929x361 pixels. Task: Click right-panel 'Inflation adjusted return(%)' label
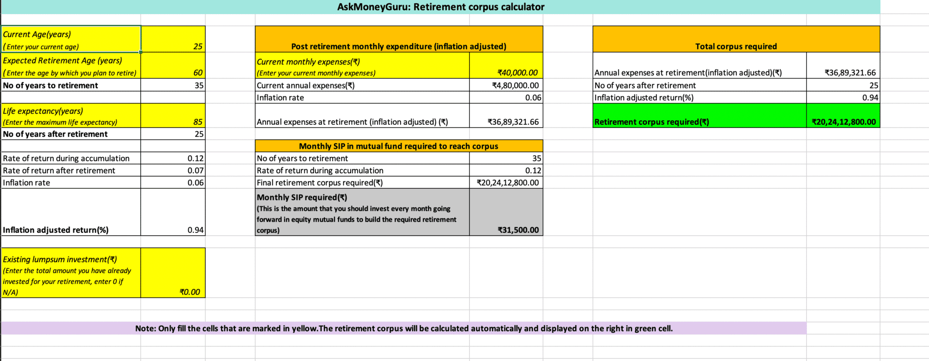coord(699,98)
